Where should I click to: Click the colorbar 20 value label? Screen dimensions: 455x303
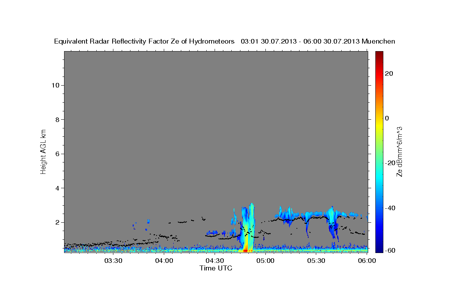(x=389, y=73)
